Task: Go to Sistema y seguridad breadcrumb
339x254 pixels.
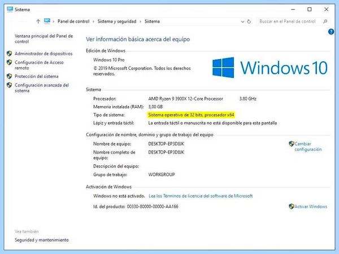Action: [117, 21]
